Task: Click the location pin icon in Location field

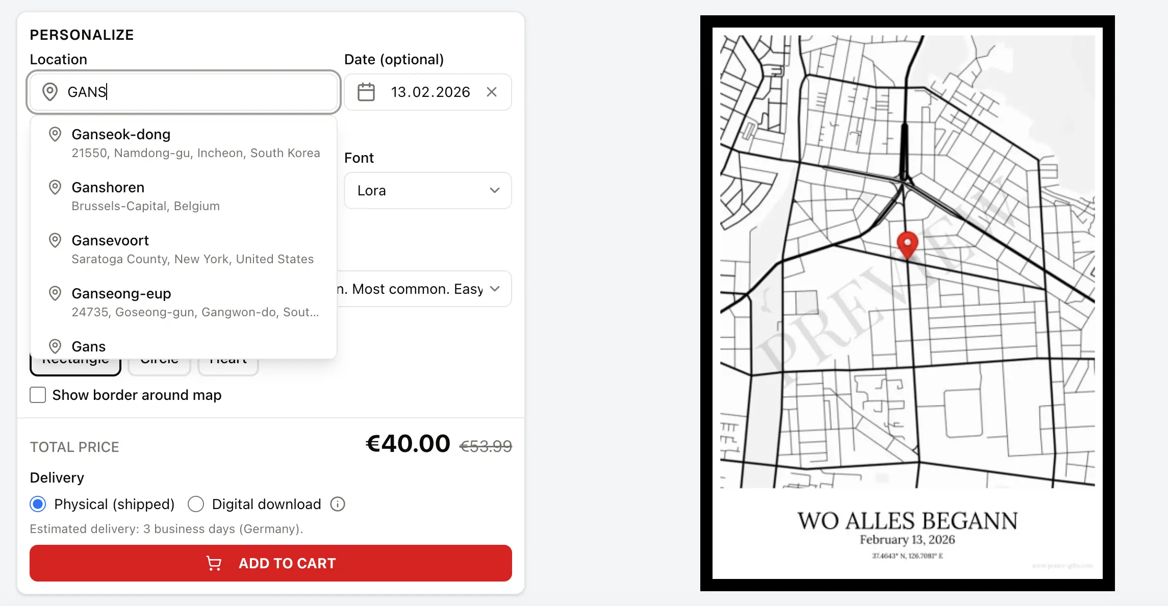Action: [49, 92]
